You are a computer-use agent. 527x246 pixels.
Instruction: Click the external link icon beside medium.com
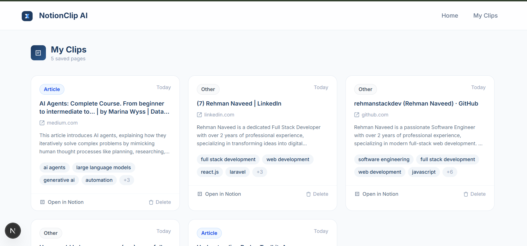click(42, 123)
